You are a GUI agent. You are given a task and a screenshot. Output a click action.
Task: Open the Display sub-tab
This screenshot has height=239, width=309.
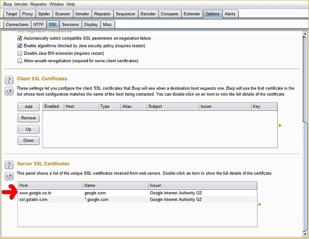91,24
